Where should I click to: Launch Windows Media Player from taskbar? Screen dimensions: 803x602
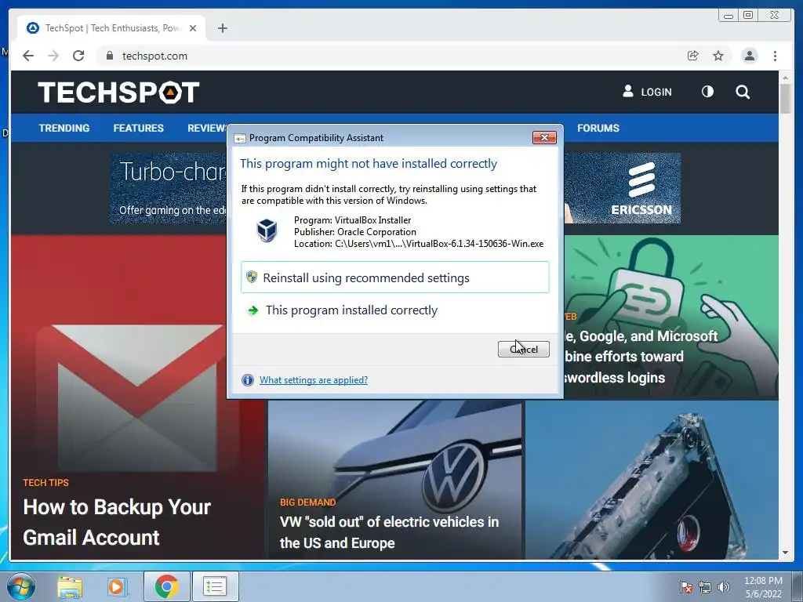point(118,586)
